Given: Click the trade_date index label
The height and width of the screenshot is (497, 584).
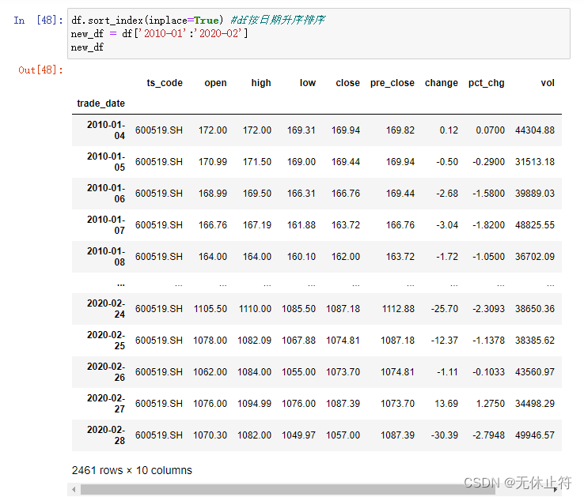Looking at the screenshot, I should click(101, 104).
